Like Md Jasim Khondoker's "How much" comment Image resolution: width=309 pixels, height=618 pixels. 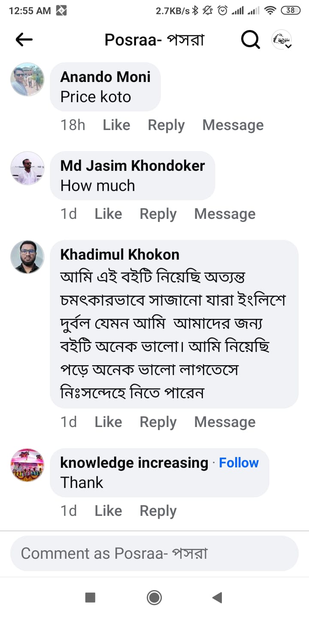[108, 214]
